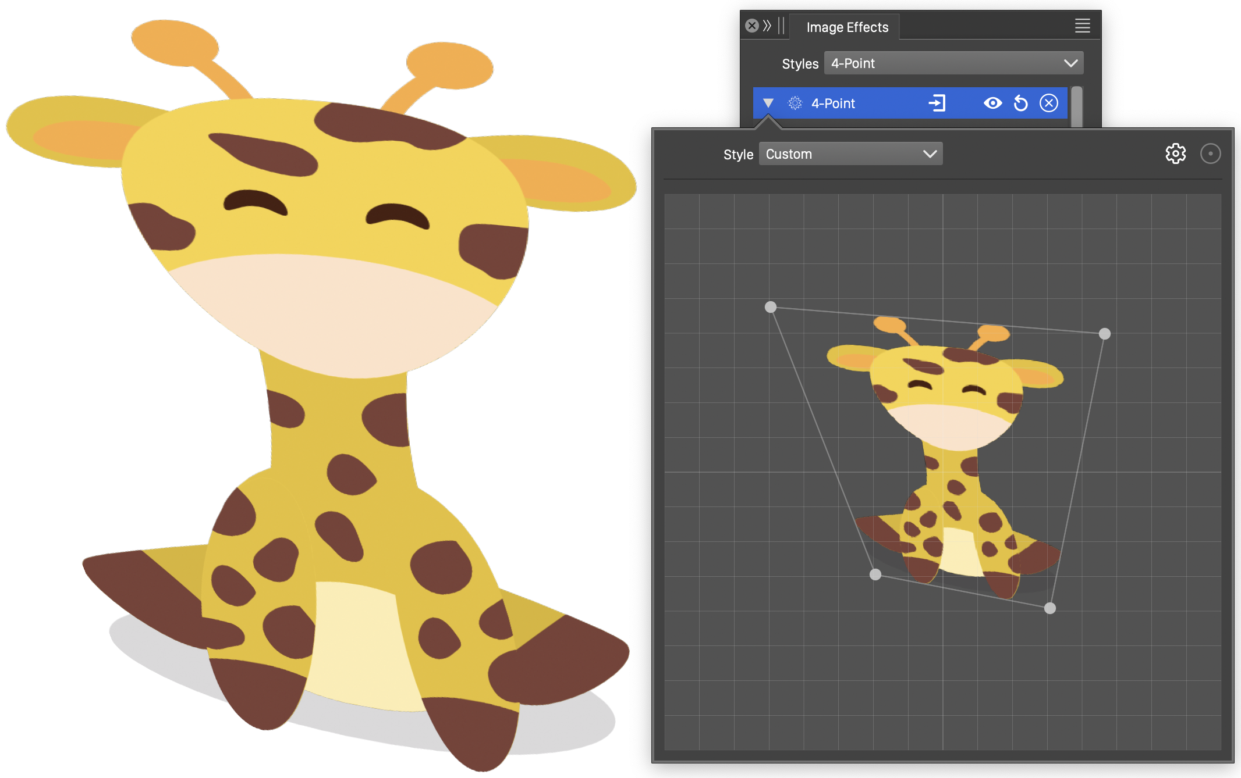
Task: Click the bottom-left 4-point handle
Action: [875, 574]
